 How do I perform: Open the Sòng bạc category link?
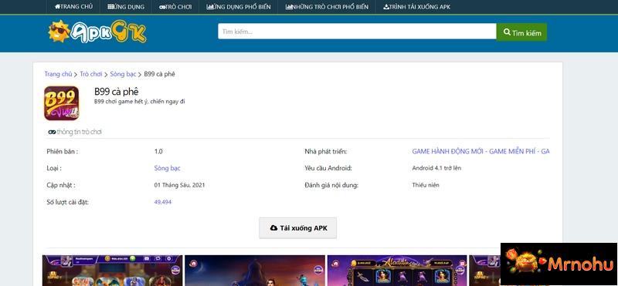pyautogui.click(x=167, y=168)
